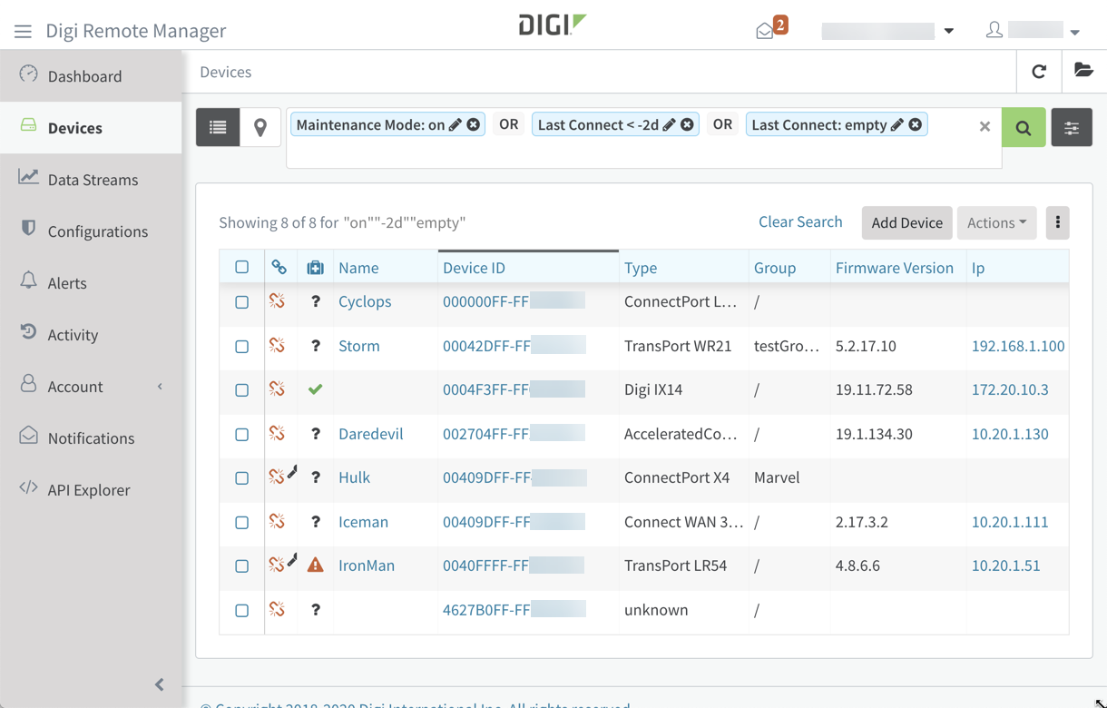This screenshot has height=708, width=1107.
Task: Select Devices in the sidebar
Action: (91, 127)
